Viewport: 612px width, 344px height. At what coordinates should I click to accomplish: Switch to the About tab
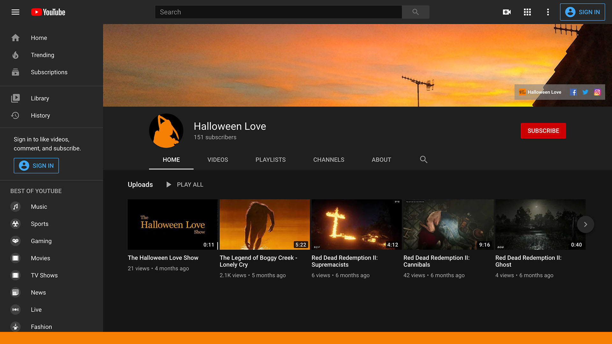(x=381, y=160)
